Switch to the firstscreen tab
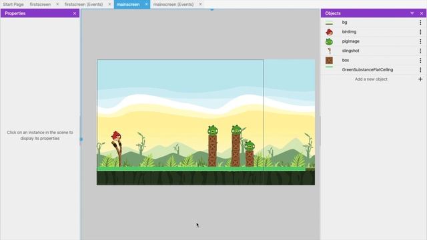The height and width of the screenshot is (240, 427). (x=40, y=5)
